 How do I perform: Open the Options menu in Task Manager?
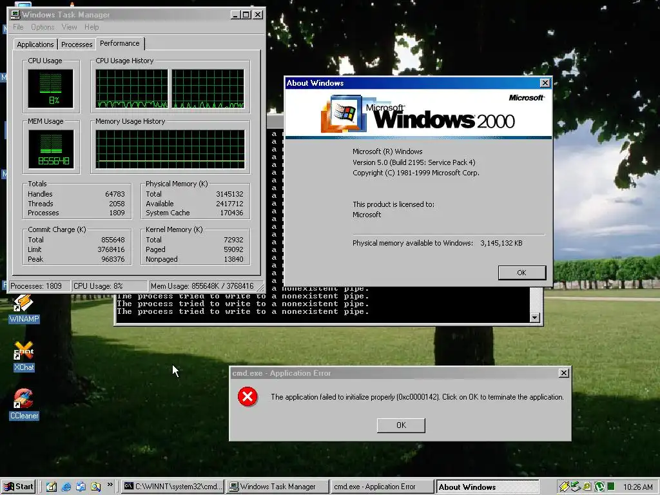(x=43, y=27)
